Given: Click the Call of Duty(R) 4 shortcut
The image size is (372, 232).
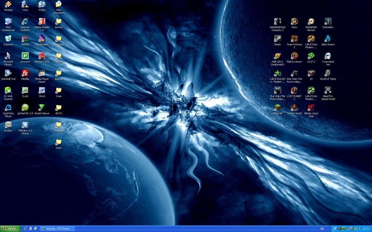Looking at the screenshot, I should pos(277,76).
